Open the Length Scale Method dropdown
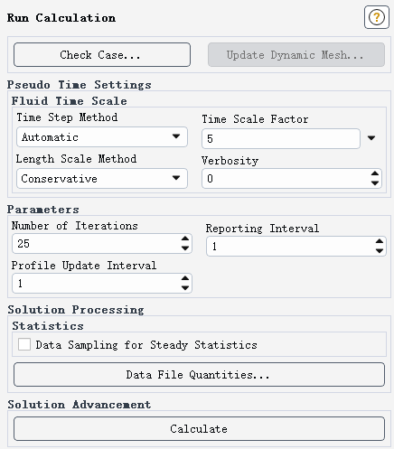This screenshot has width=394, height=449. click(x=102, y=179)
